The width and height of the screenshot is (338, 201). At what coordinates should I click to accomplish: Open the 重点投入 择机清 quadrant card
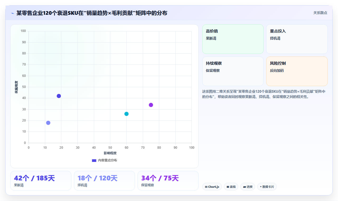pos(297,39)
